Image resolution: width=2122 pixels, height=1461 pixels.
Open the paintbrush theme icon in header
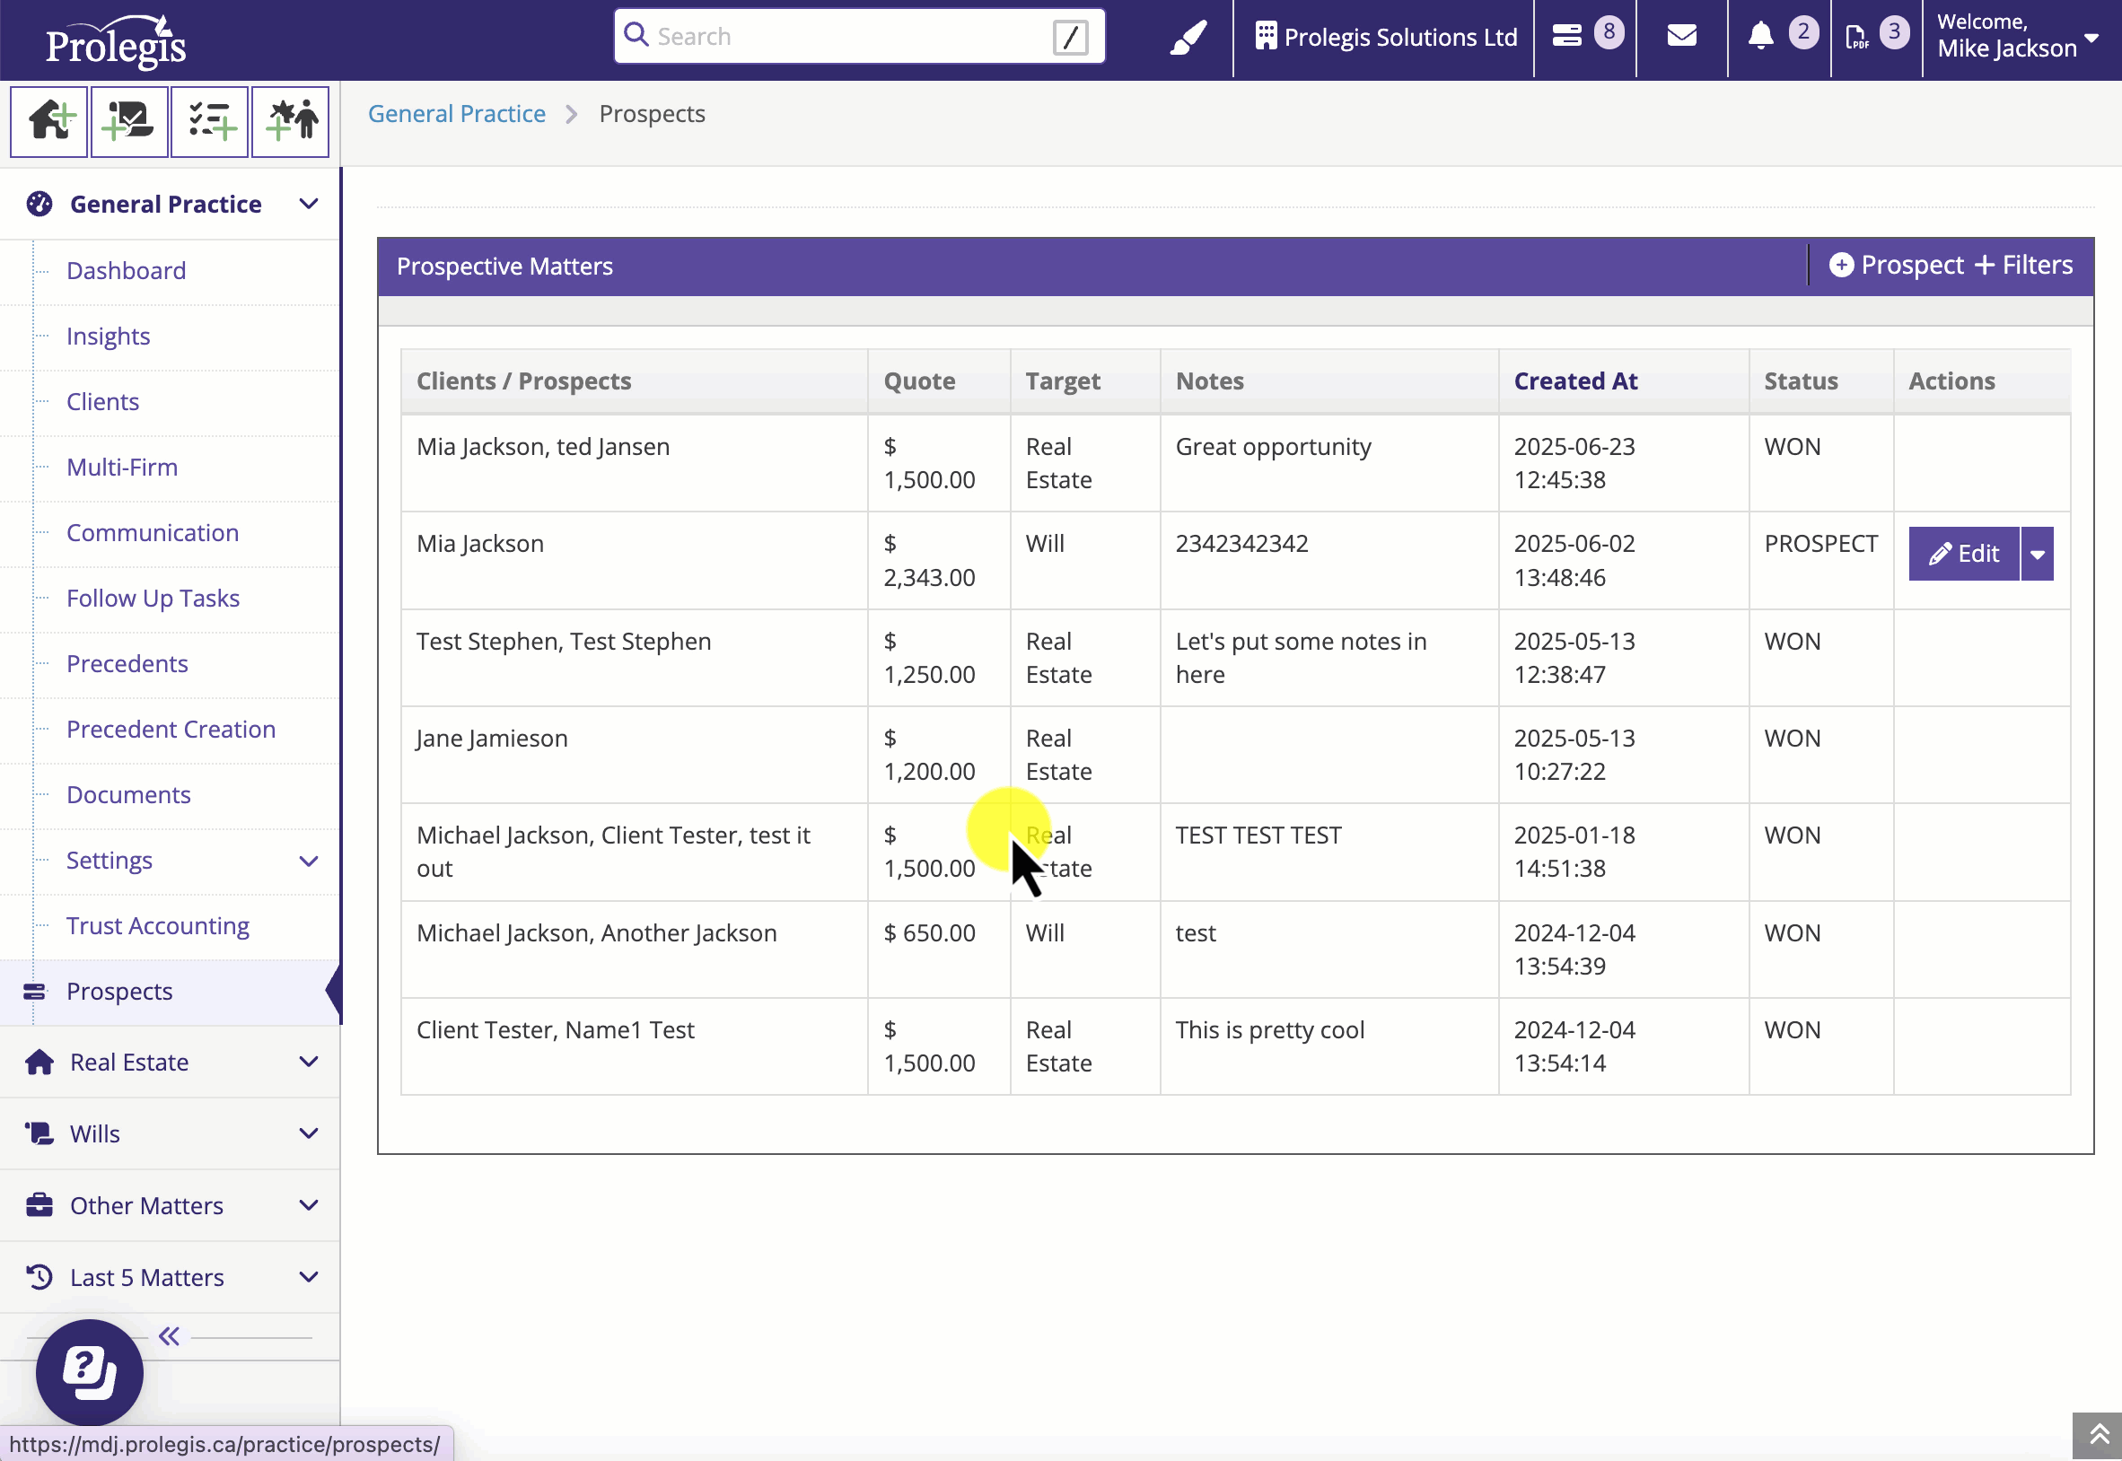[x=1188, y=38]
